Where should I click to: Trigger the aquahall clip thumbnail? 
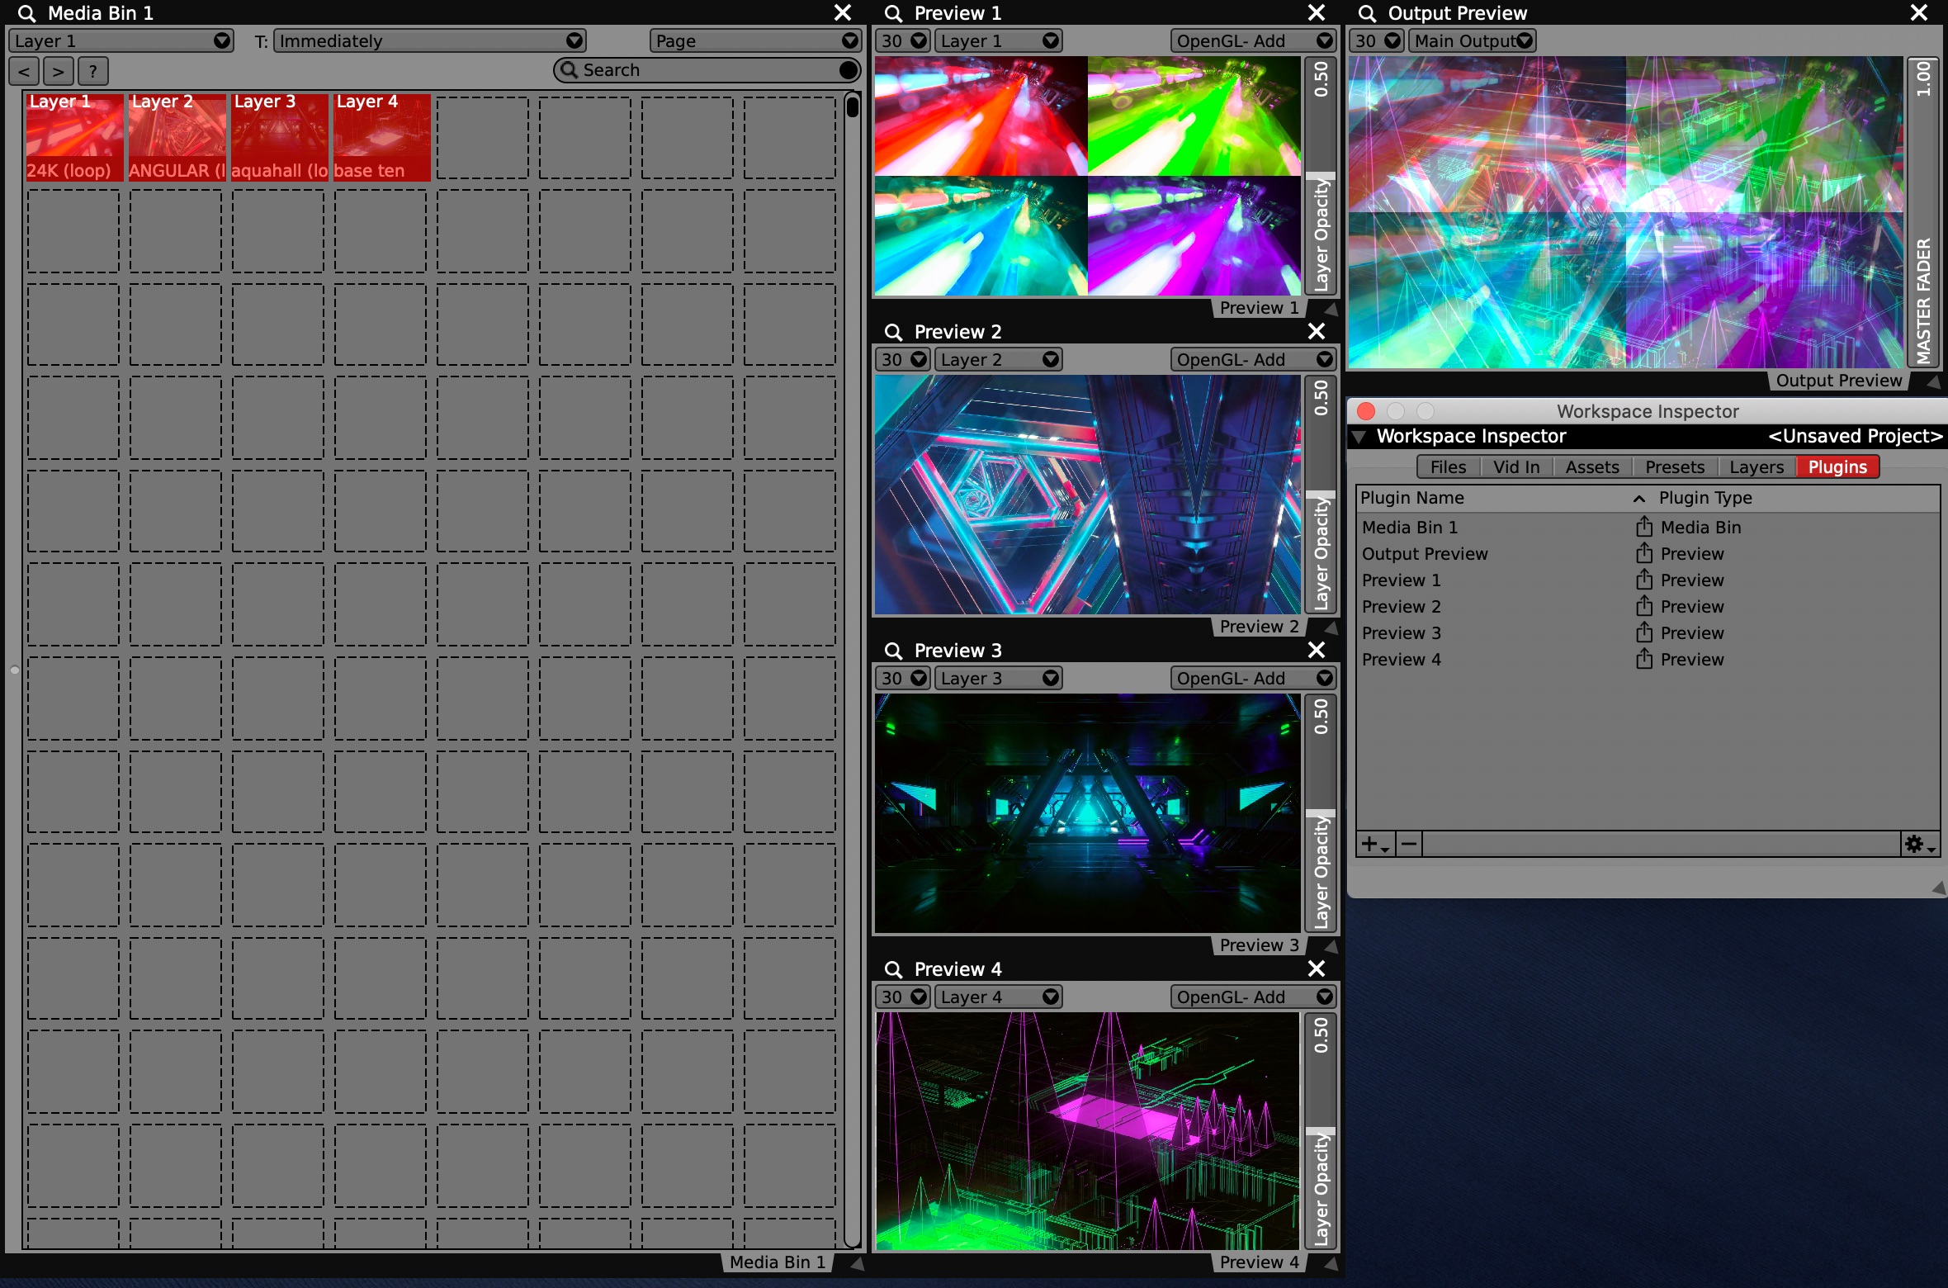279,137
